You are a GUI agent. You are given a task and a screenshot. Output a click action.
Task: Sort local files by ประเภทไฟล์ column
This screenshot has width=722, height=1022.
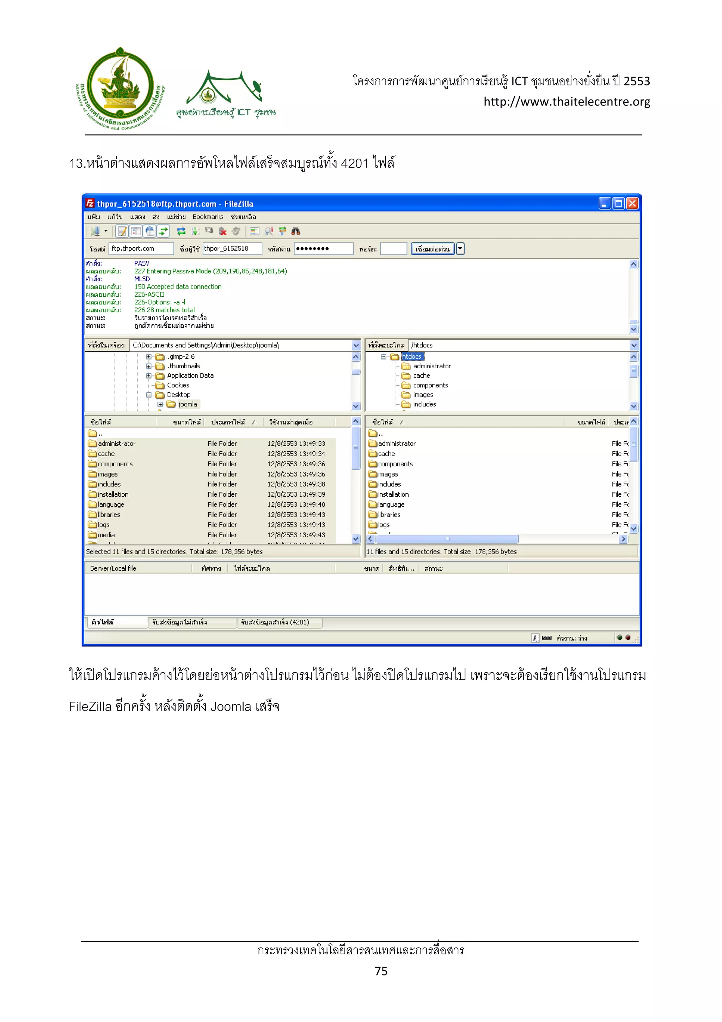[x=233, y=422]
